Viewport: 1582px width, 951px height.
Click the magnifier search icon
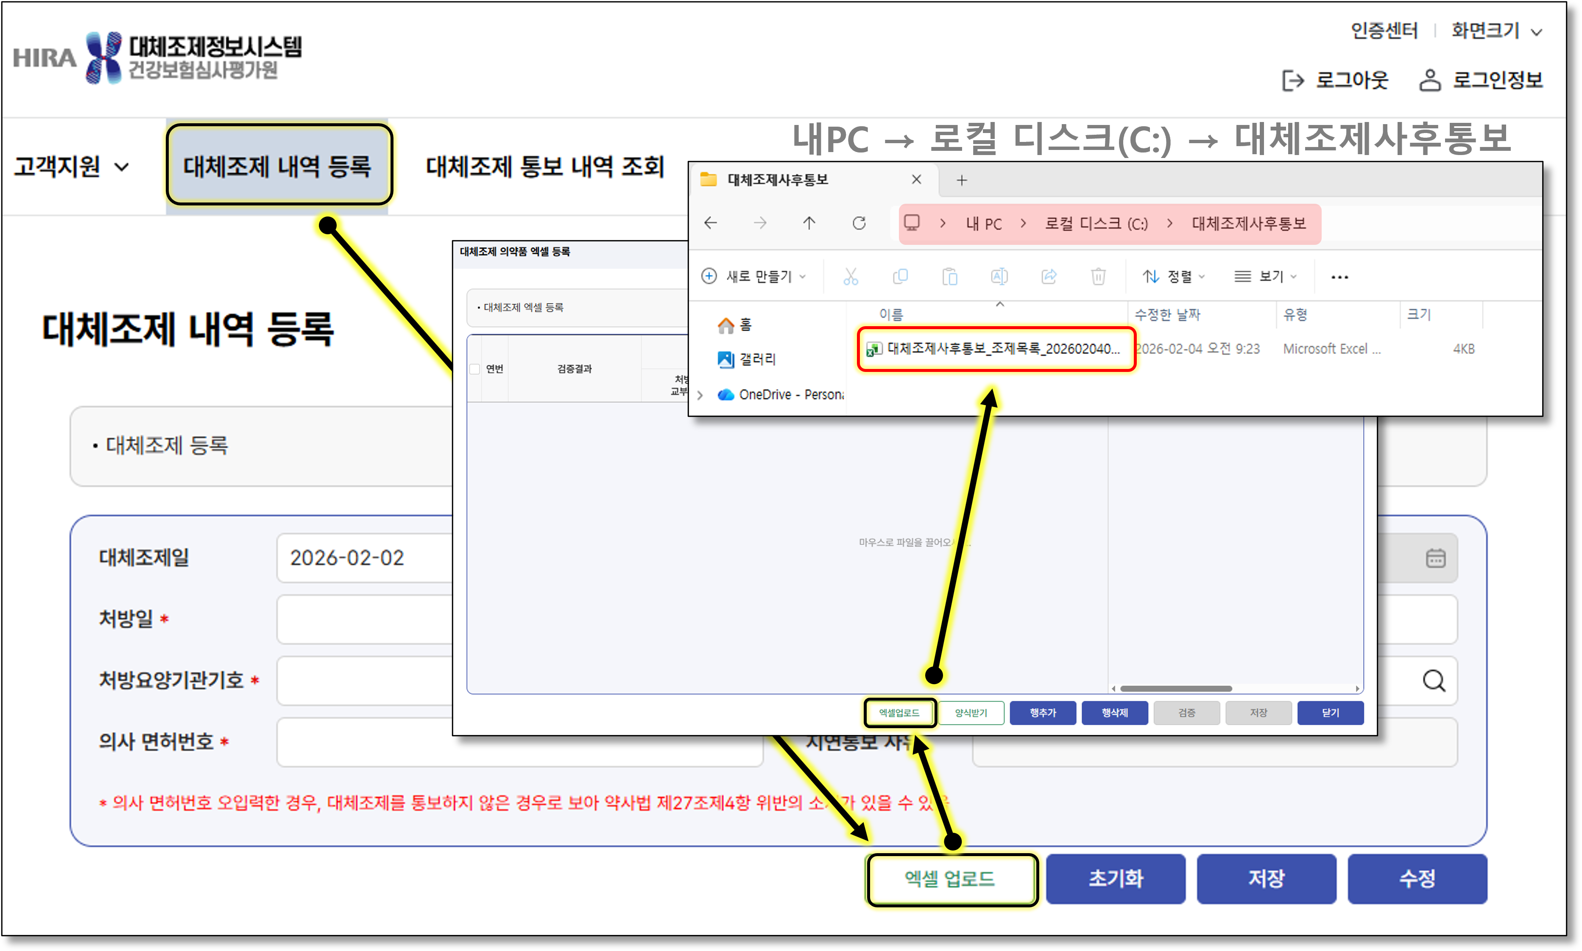coord(1434,681)
